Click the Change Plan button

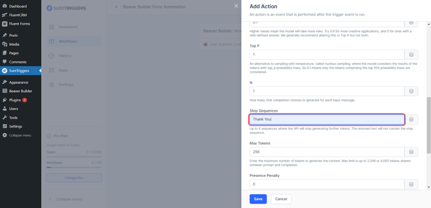pos(74,178)
